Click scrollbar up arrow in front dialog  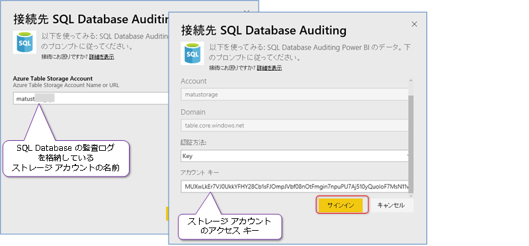(411, 81)
